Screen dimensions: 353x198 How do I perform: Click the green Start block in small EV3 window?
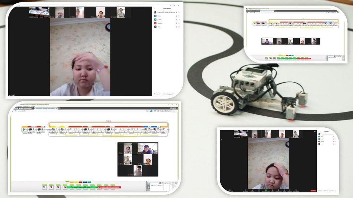pos(254,24)
